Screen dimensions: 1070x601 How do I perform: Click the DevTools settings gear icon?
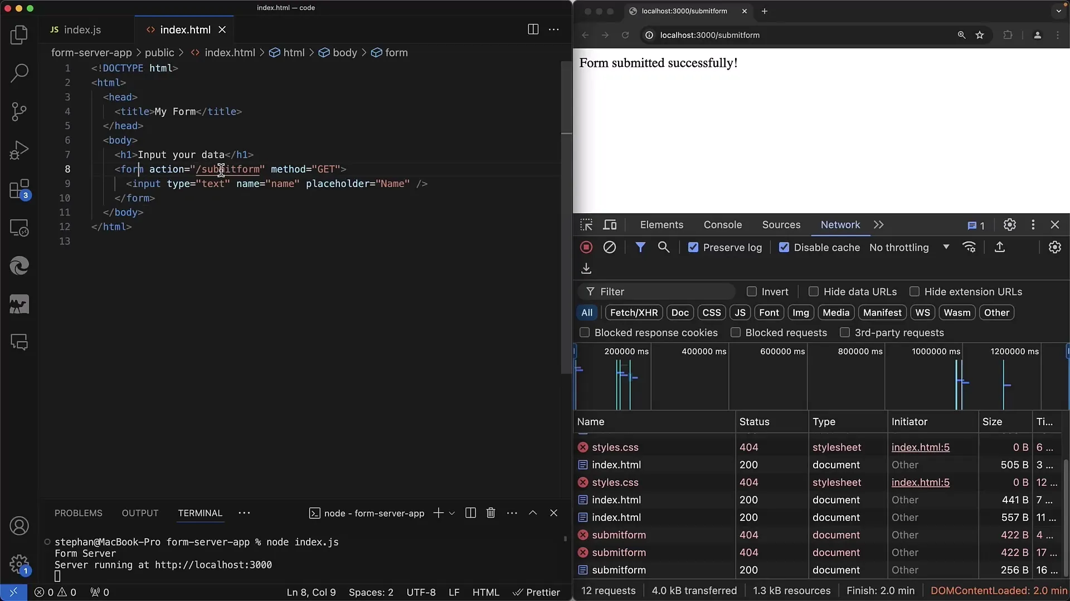pyautogui.click(x=1009, y=225)
